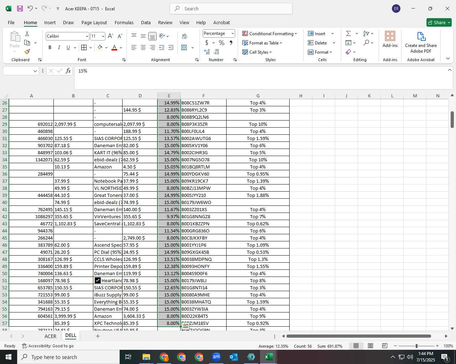Click the Share button
This screenshot has height=364, width=456.
click(x=439, y=22)
